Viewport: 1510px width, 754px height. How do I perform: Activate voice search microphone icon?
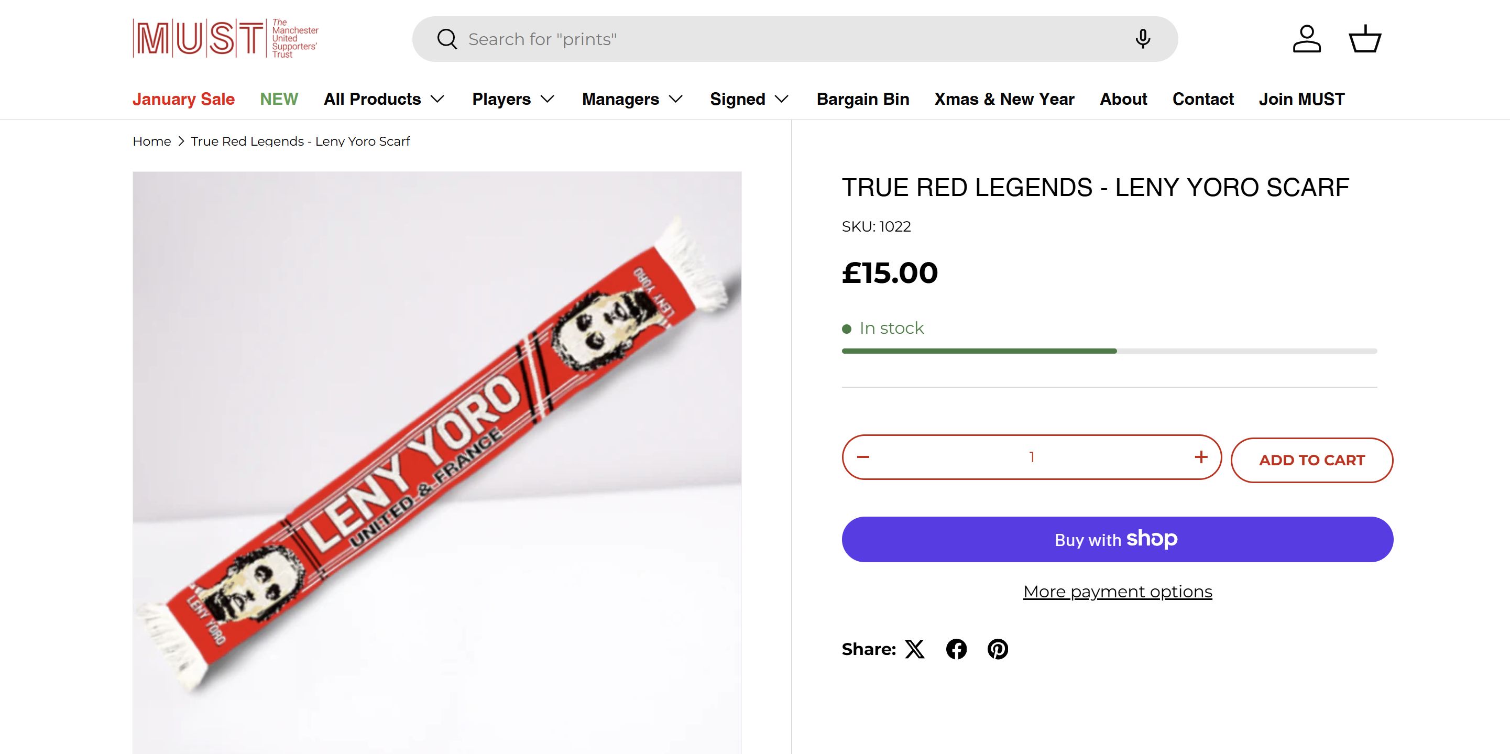pos(1143,39)
